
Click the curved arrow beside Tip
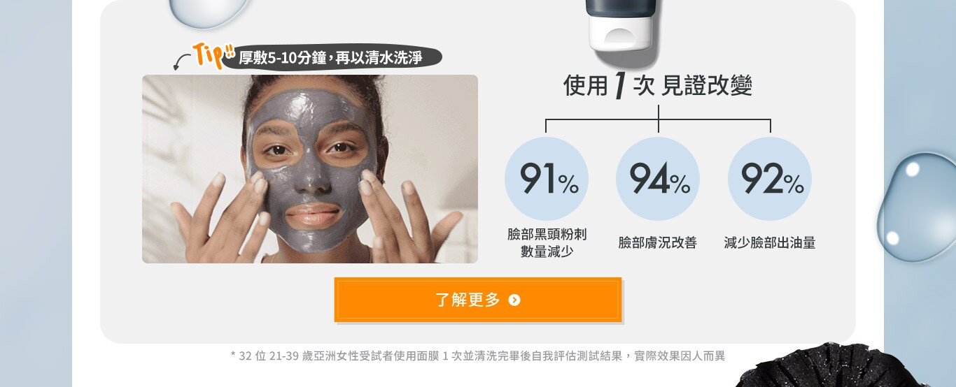tap(183, 62)
